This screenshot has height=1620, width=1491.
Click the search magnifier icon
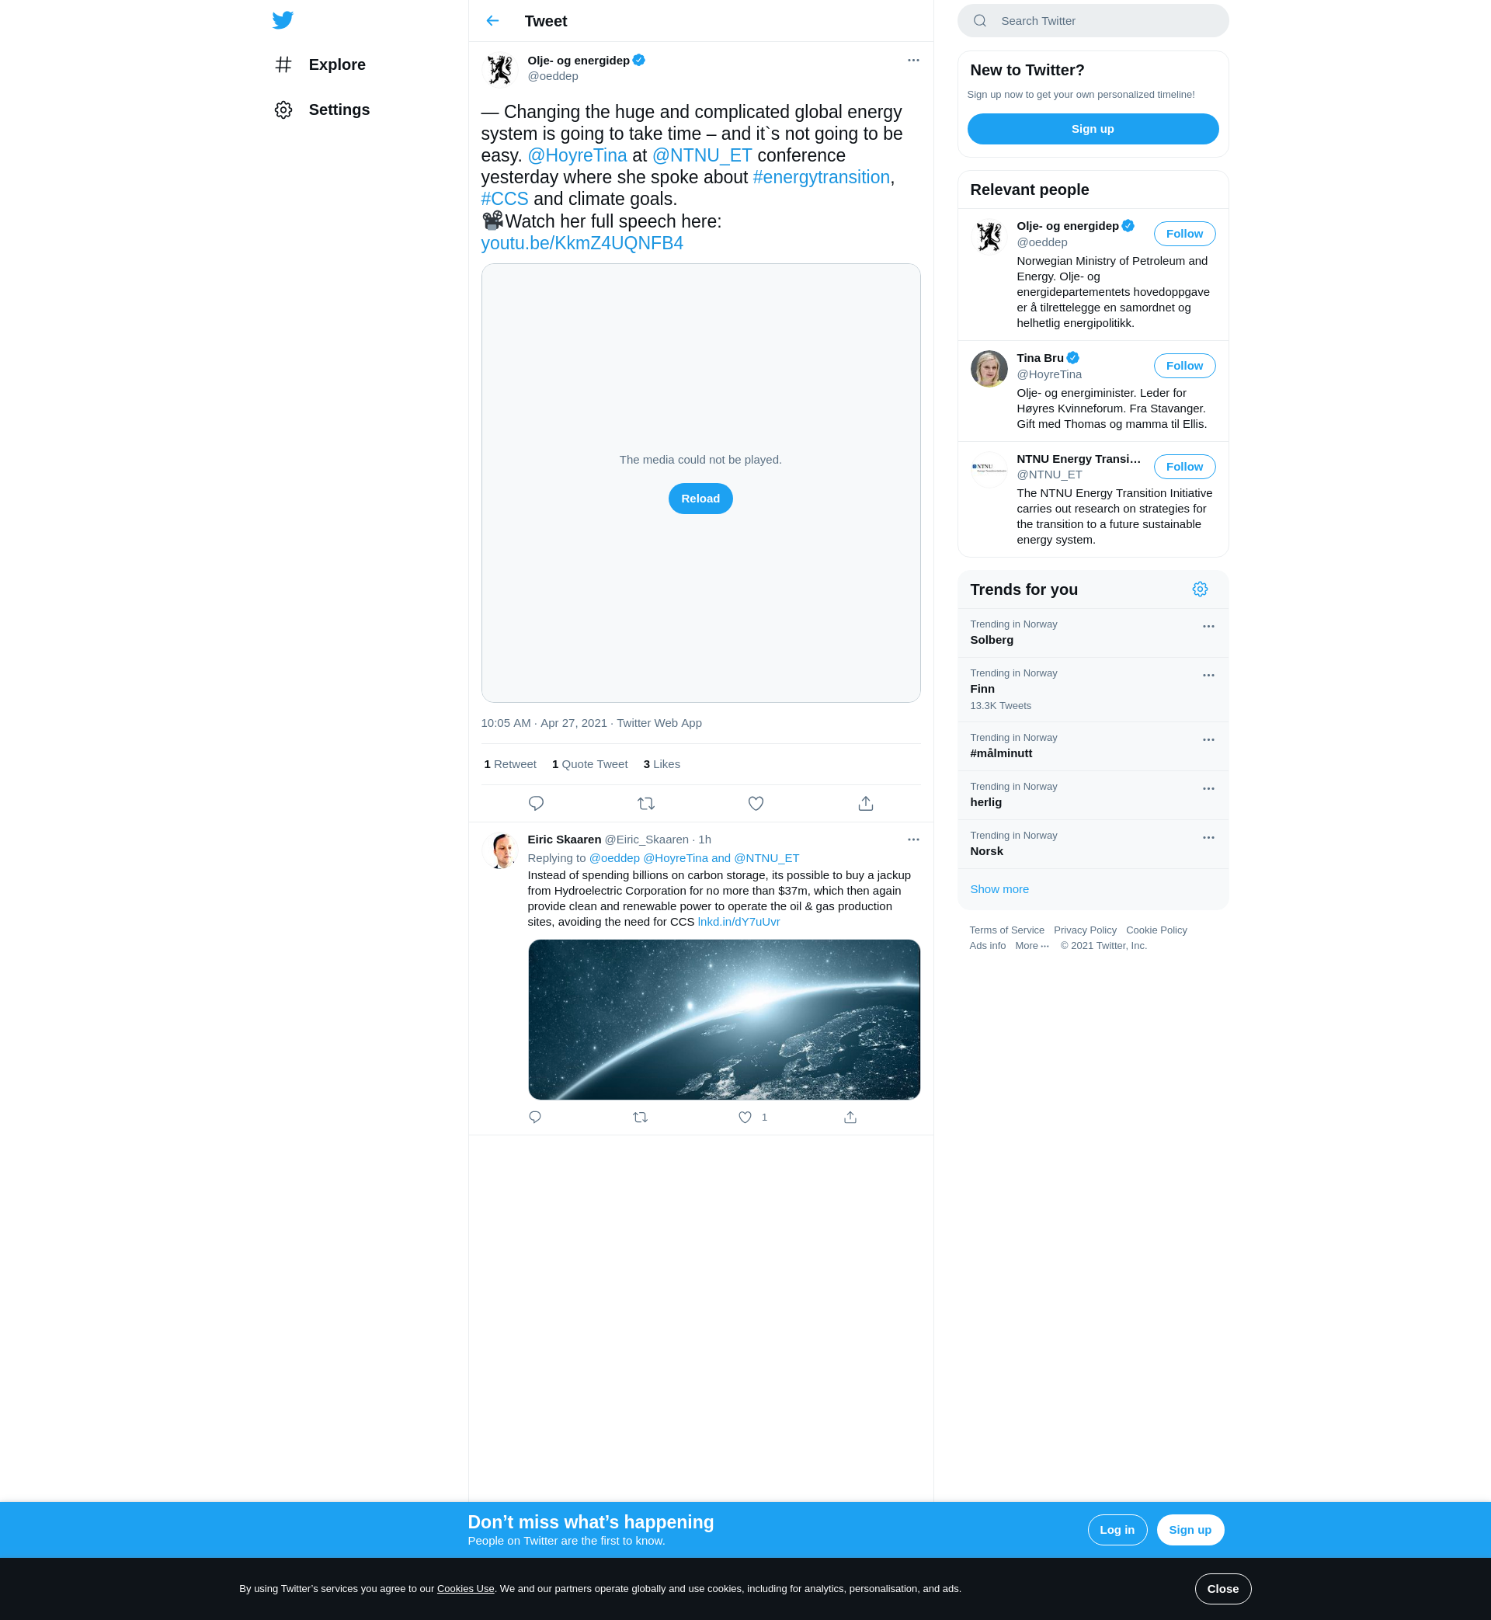(979, 21)
